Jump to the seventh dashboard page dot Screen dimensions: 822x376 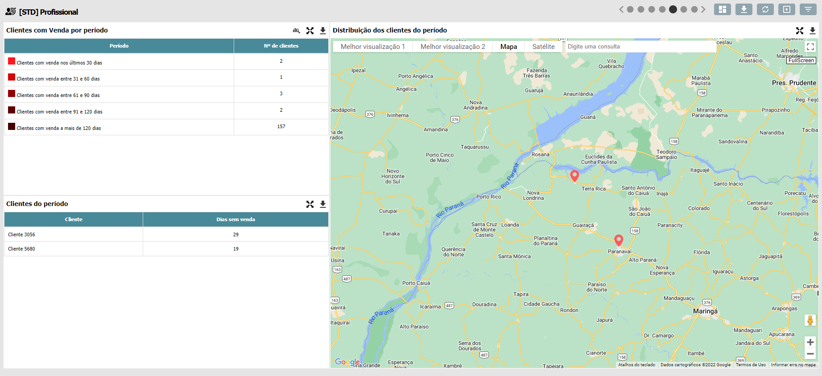pos(694,9)
